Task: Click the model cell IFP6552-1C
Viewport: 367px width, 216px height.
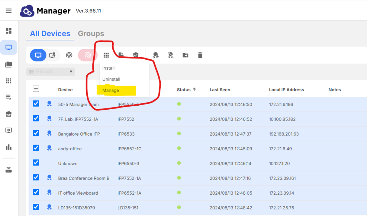Action: 129,149
